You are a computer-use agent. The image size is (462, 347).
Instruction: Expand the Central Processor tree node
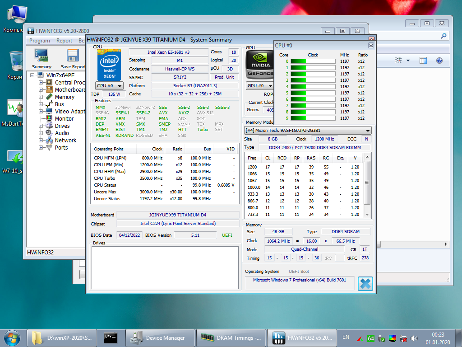click(41, 83)
